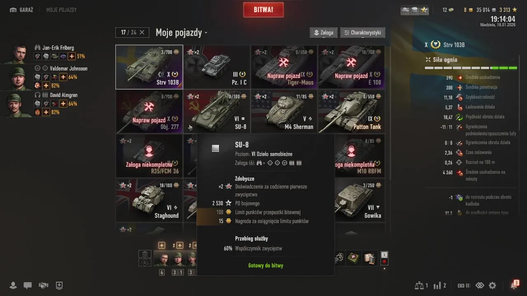The height and width of the screenshot is (296, 527).
Task: Click the barracks building icon near crew
Action: pos(145,254)
